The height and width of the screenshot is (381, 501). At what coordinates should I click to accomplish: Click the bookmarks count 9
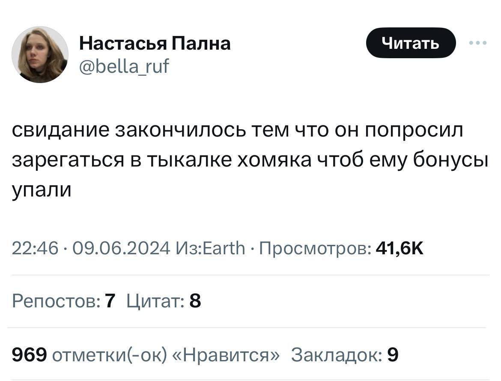click(393, 354)
